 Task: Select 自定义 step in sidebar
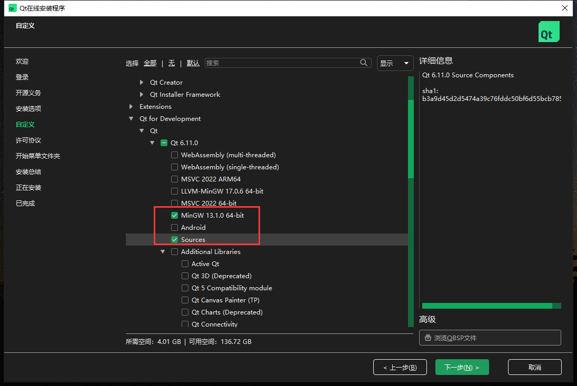(x=25, y=125)
